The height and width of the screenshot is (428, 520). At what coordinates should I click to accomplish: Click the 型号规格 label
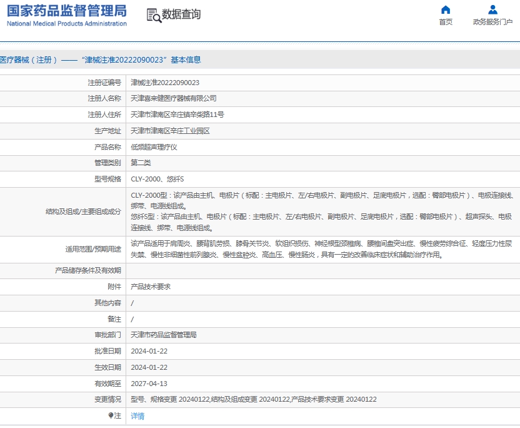pos(107,179)
